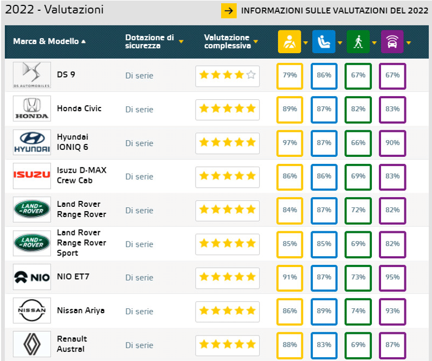Click Nissan Ariya child score 89%
Image resolution: width=432 pixels, height=361 pixels.
point(324,312)
